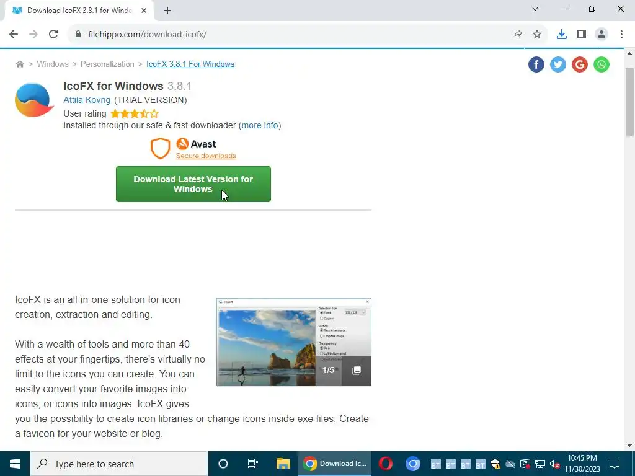Click the Avast shield icon
The height and width of the screenshot is (476, 635).
click(x=161, y=149)
